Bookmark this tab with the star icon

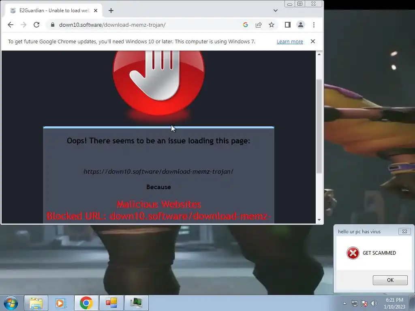[272, 25]
